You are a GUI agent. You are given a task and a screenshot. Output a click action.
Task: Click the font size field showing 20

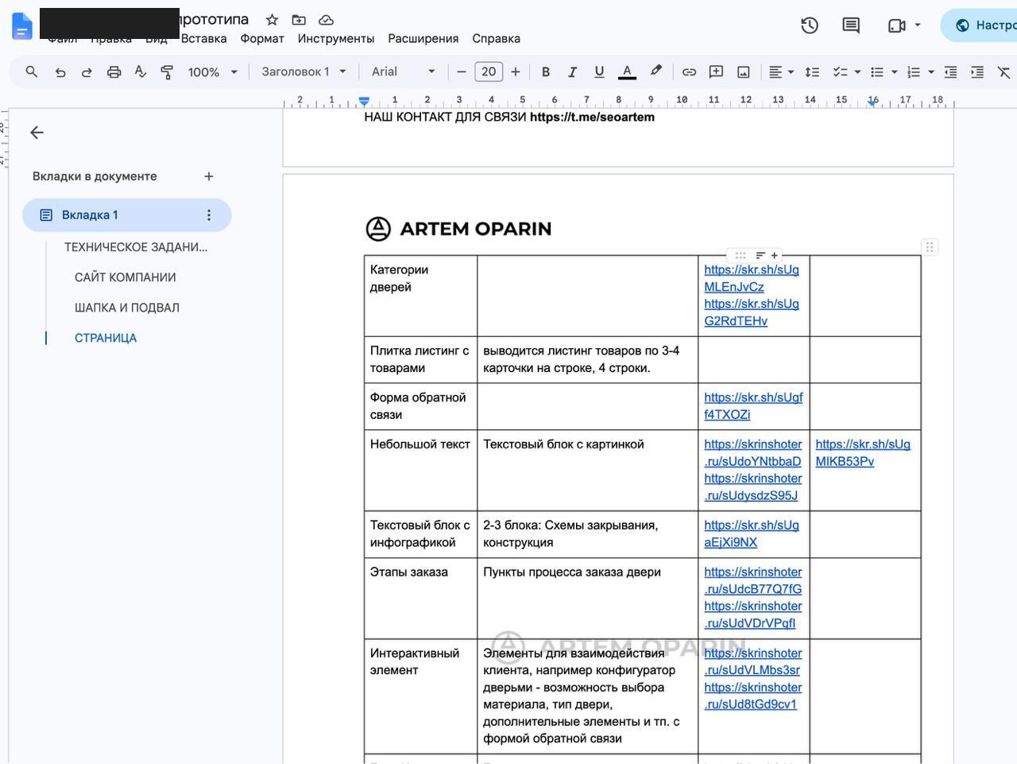(489, 72)
